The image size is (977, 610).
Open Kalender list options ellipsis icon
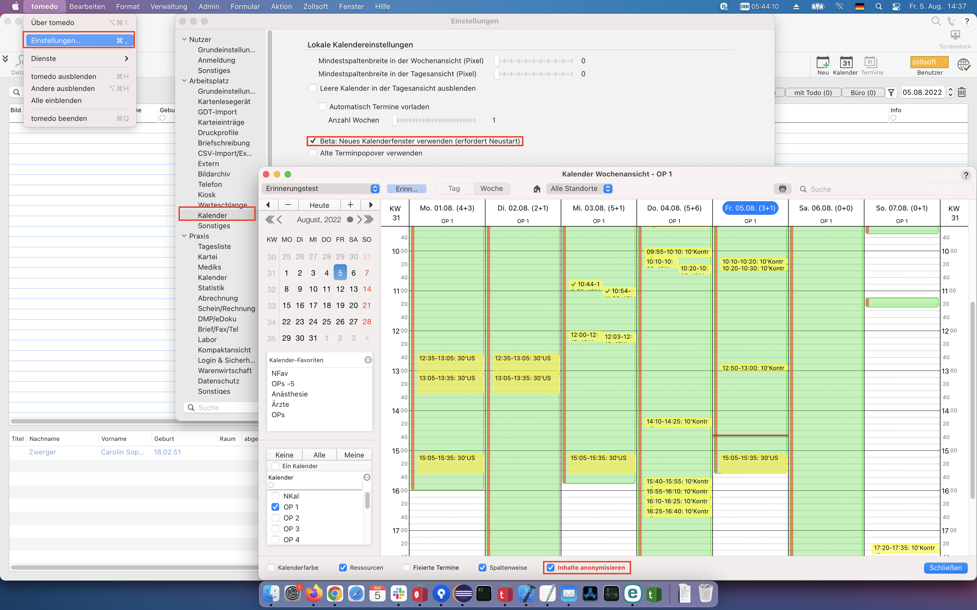point(367,477)
